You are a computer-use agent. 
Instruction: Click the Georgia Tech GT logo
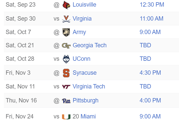pyautogui.click(x=66, y=45)
